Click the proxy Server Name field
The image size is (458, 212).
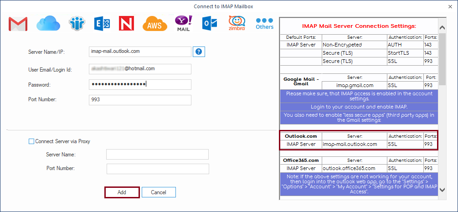point(157,155)
